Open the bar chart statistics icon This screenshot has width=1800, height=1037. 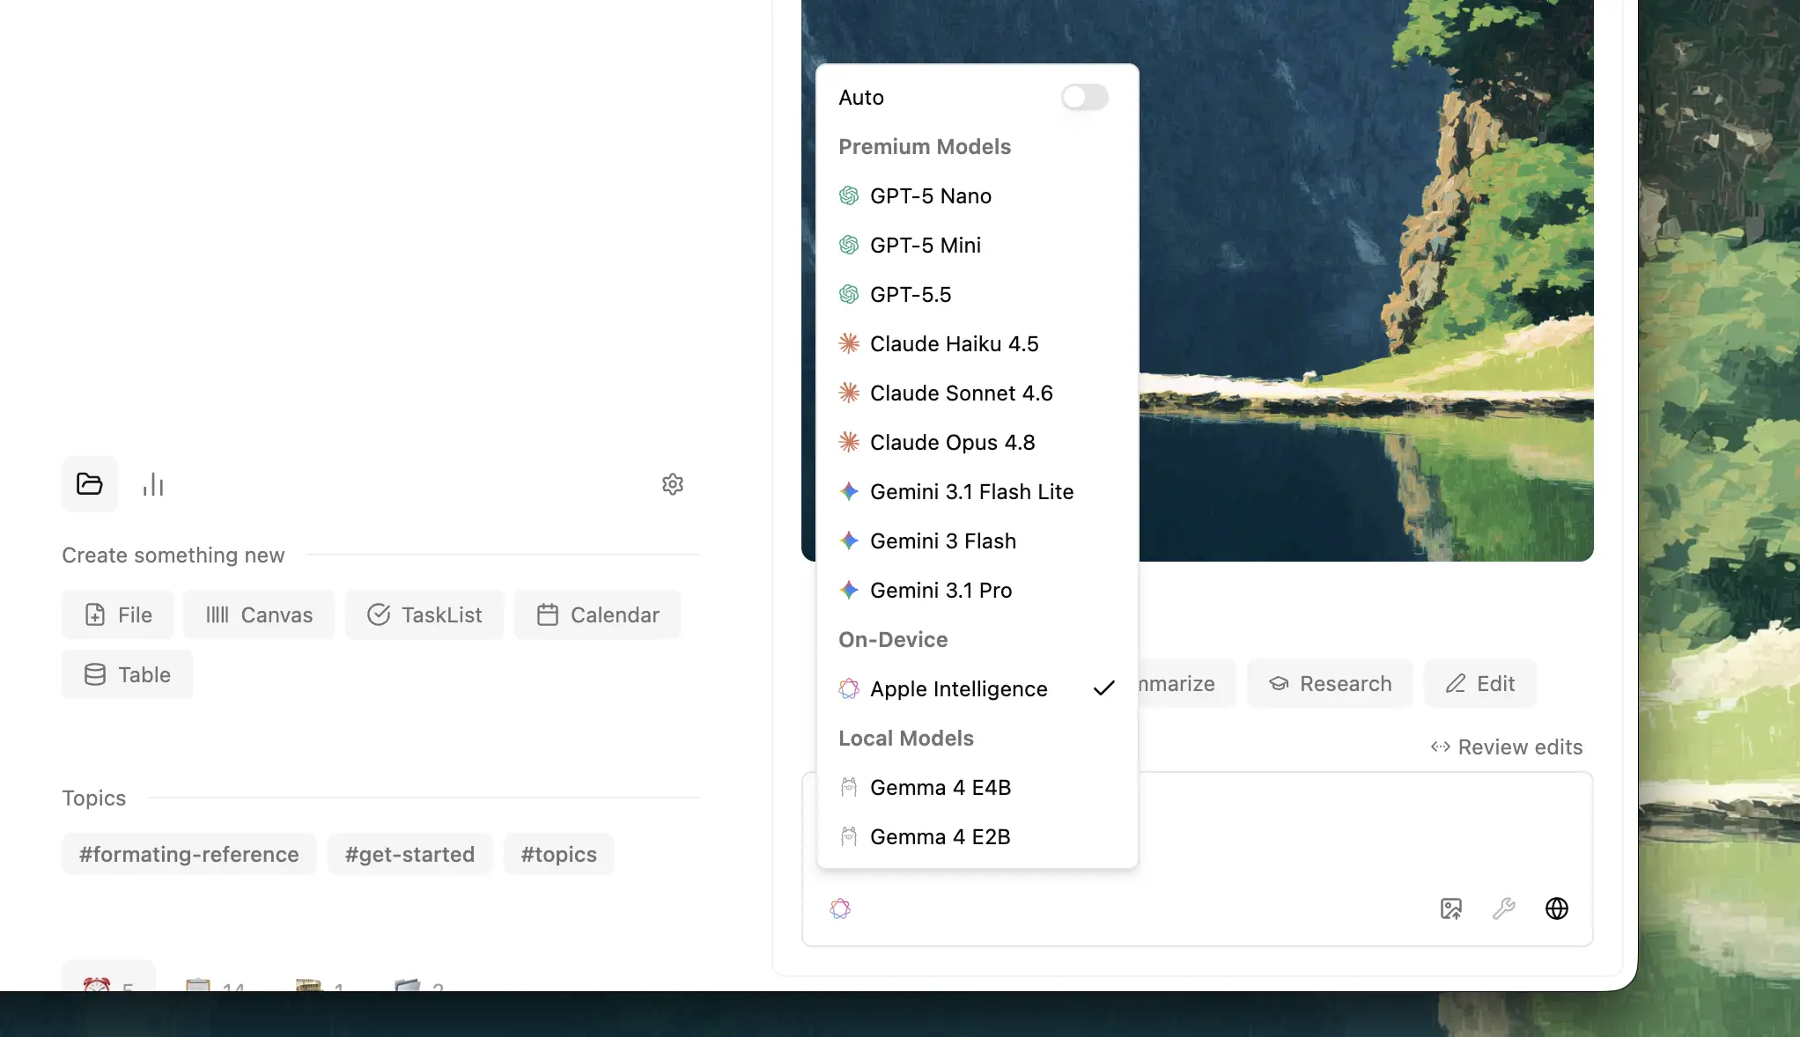pos(153,484)
